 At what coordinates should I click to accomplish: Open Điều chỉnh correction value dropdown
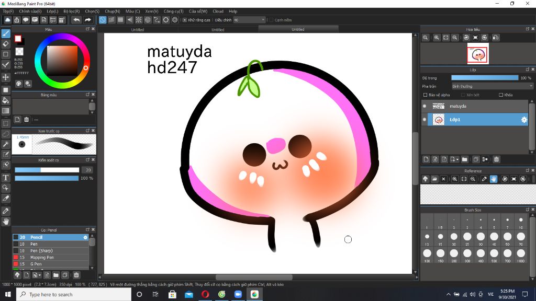pyautogui.click(x=249, y=20)
